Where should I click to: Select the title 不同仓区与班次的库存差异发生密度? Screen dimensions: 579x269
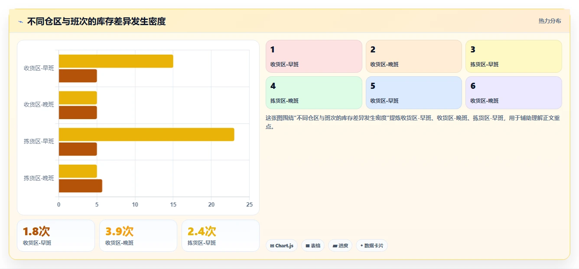(96, 21)
